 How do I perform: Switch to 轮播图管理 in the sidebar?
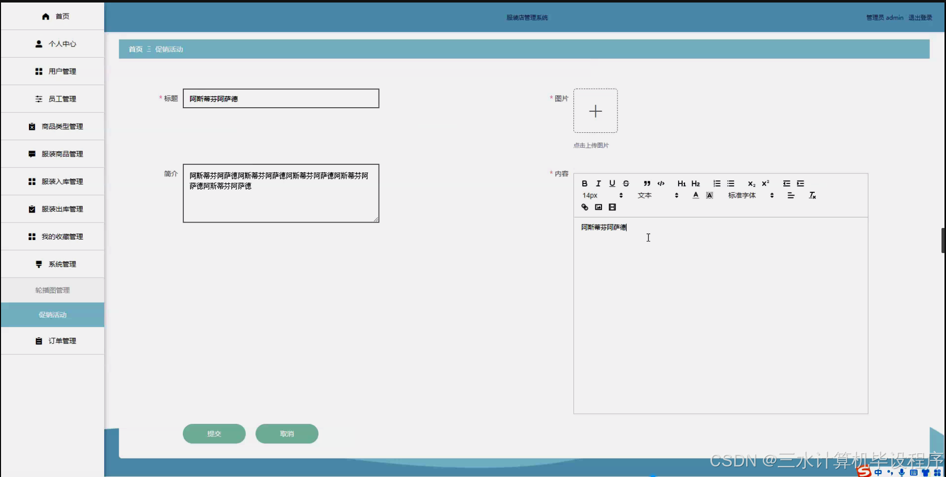(53, 290)
